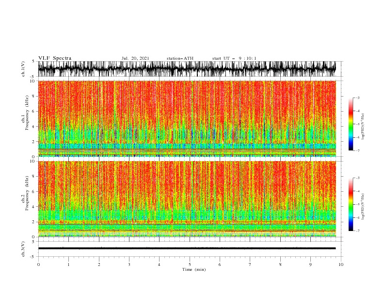Click the ch.1 spectrogram plot area
384x297 pixels.
pyautogui.click(x=187, y=118)
